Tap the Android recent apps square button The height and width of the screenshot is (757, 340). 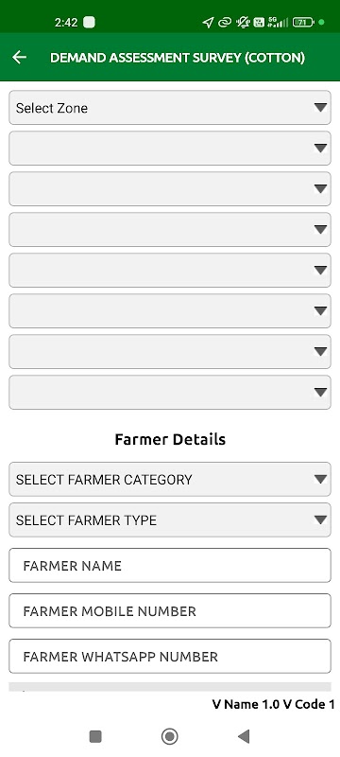(95, 736)
